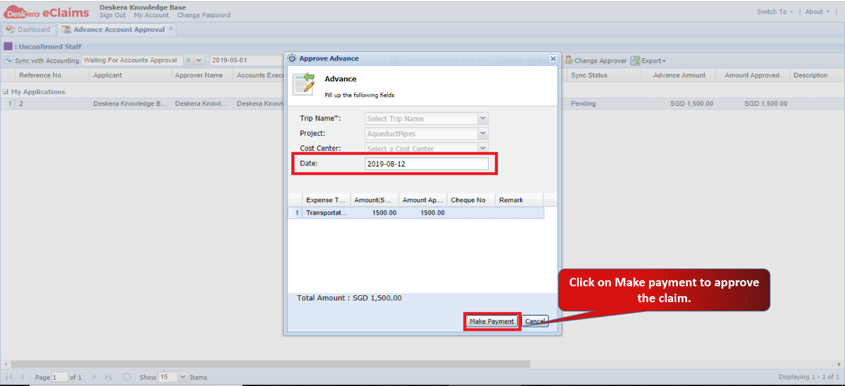Image resolution: width=845 pixels, height=386 pixels.
Task: Click the next page arrow icon
Action: (94, 377)
